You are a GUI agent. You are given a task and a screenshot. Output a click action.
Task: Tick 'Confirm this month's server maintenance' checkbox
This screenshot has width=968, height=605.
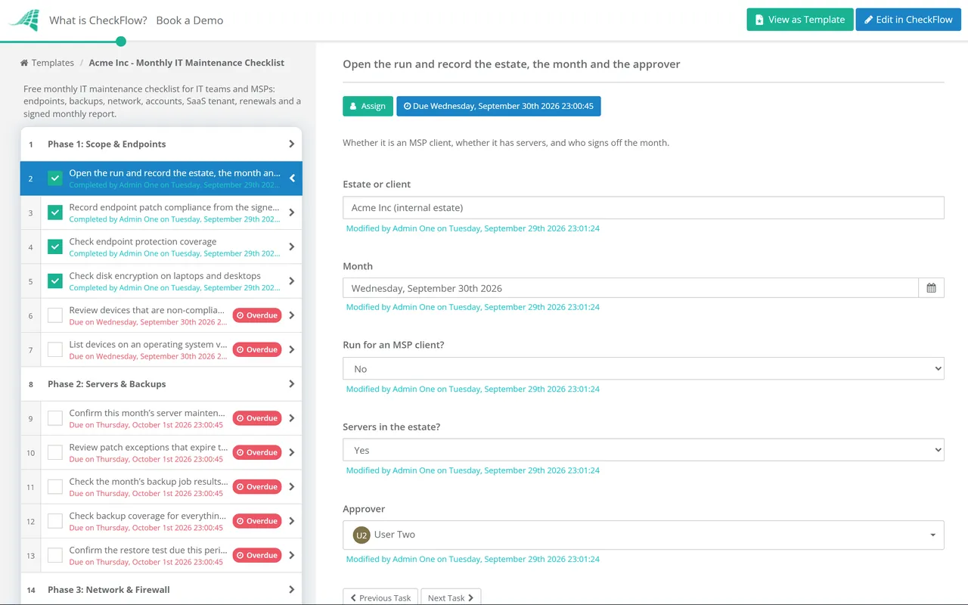[x=55, y=418]
